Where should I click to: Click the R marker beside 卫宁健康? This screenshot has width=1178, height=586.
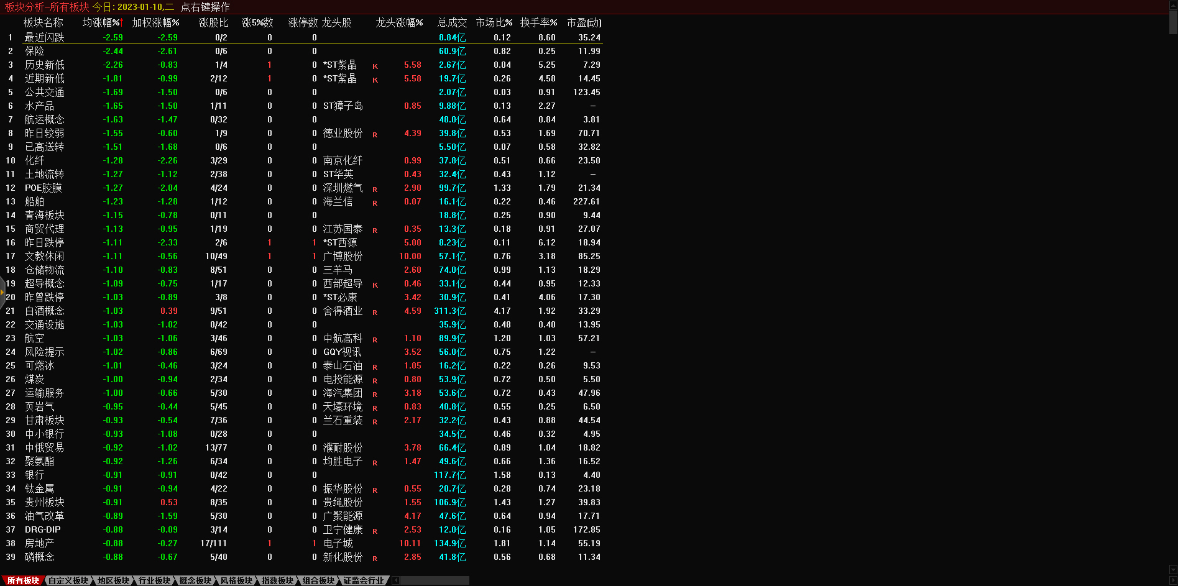click(375, 531)
